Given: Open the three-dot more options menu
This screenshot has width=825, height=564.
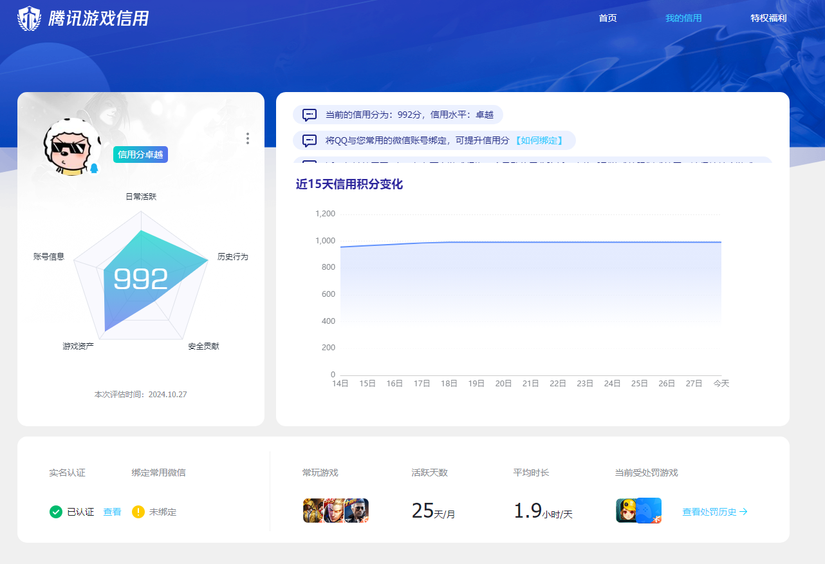Looking at the screenshot, I should tap(248, 138).
